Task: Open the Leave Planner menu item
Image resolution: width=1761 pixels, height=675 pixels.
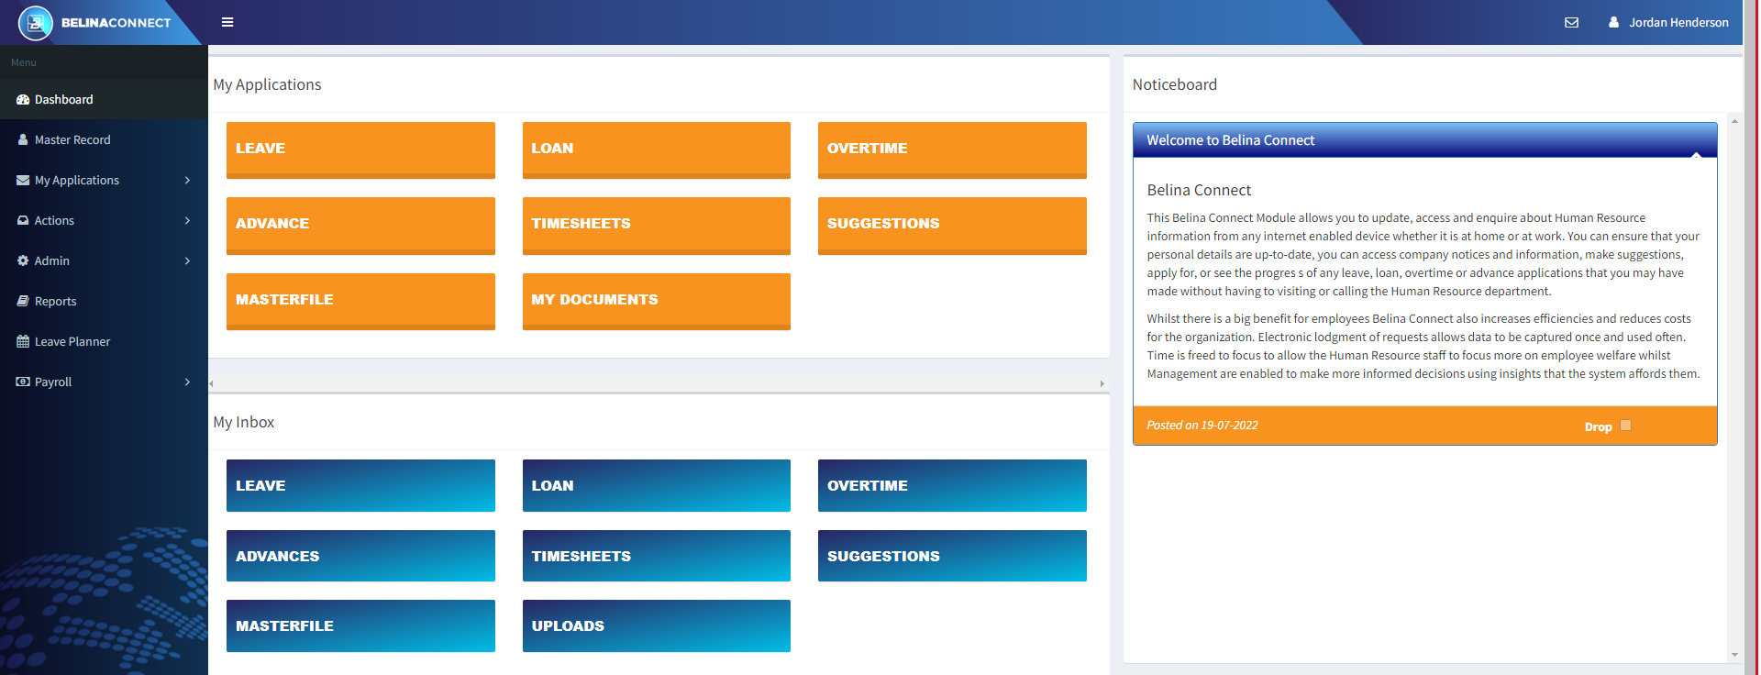Action: click(x=104, y=341)
